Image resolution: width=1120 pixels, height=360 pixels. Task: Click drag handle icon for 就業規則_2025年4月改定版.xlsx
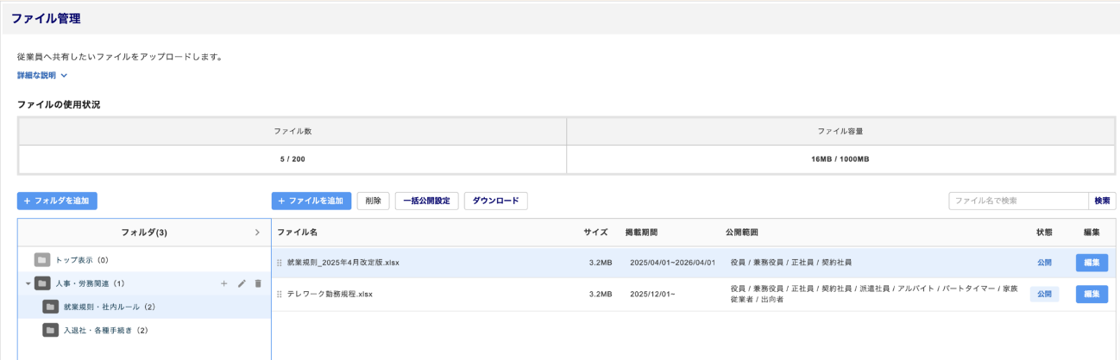click(280, 263)
